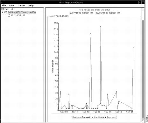148x123 pixels.
Task: Open the File menu
Action: coord(4,5)
